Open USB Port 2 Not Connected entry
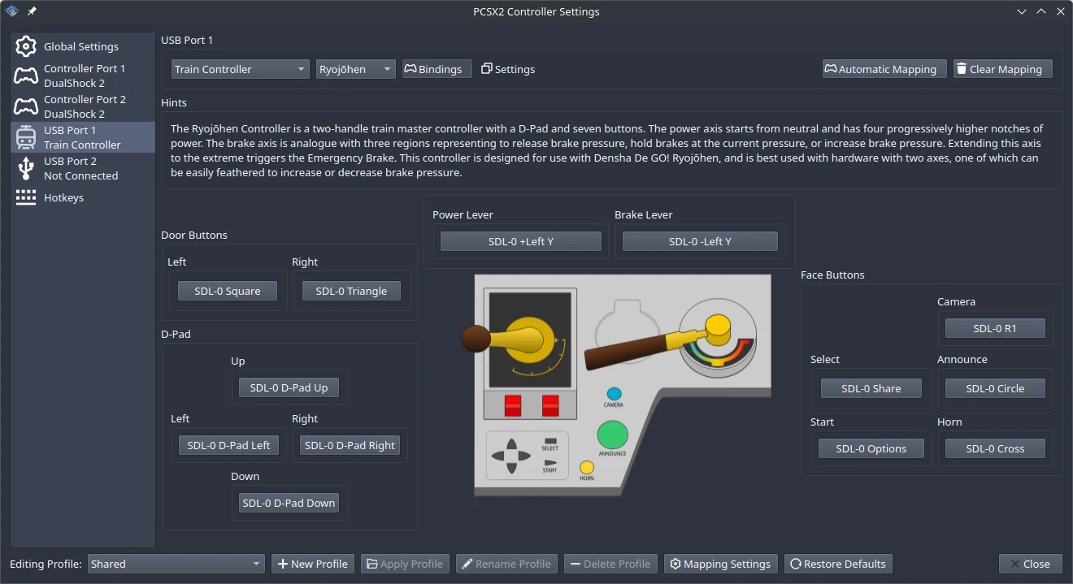 (81, 168)
